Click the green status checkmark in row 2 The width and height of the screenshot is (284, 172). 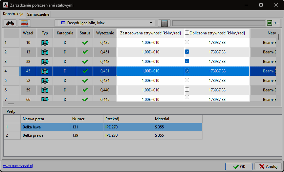click(x=85, y=52)
